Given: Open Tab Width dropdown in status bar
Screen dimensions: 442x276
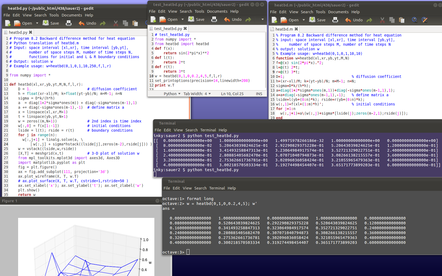Looking at the screenshot, I should (x=197, y=94).
